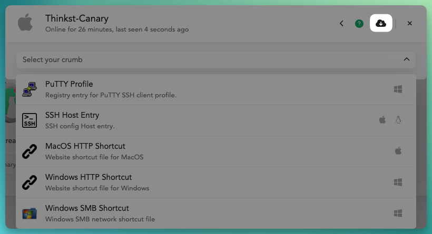Image resolution: width=432 pixels, height=234 pixels.
Task: Click the Windows logo beside PuTTY Profile
Action: pos(398,89)
